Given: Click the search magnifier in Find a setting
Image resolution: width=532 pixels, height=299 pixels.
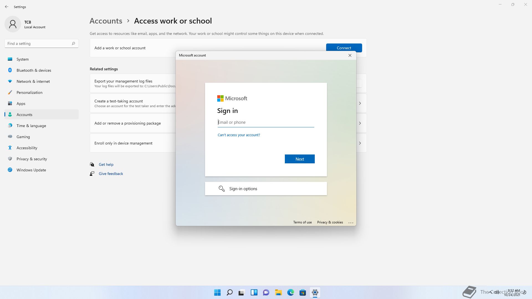Looking at the screenshot, I should tap(73, 43).
